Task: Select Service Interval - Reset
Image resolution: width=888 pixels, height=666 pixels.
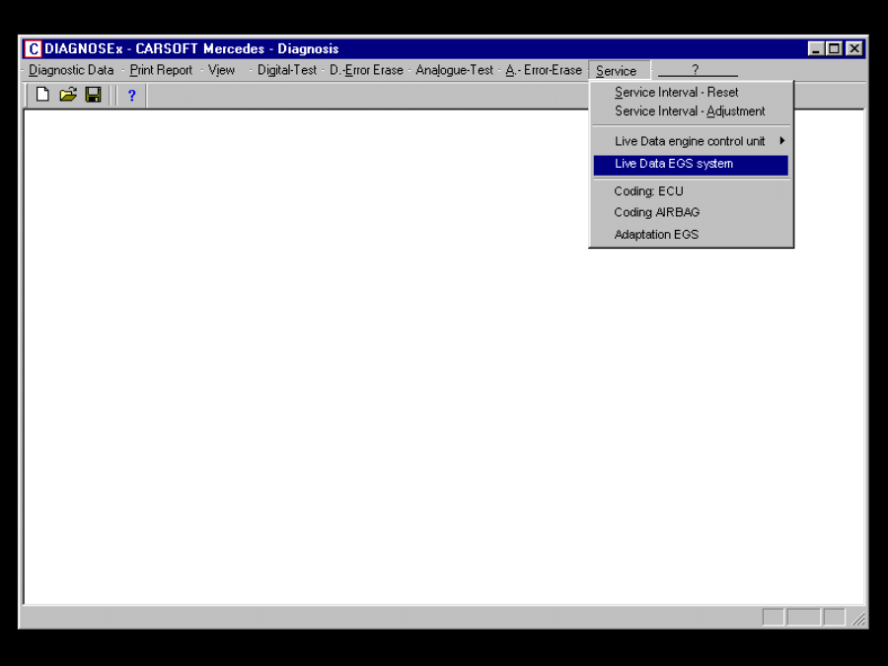Action: click(676, 92)
